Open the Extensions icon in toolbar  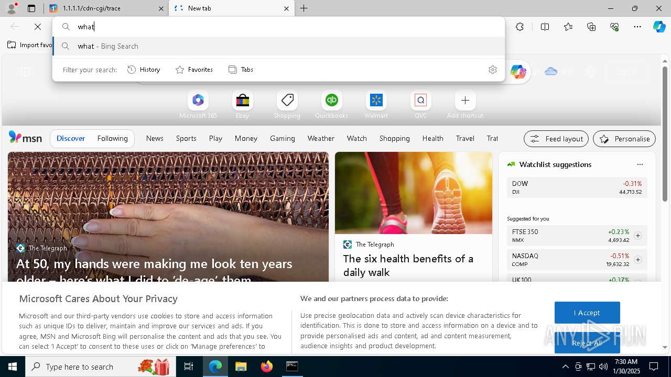click(x=520, y=27)
